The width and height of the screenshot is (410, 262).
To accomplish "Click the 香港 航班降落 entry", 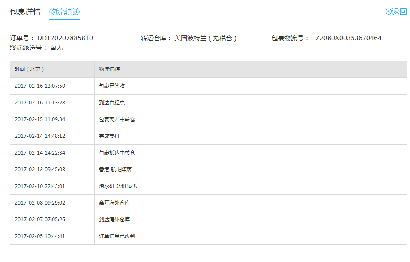I will (115, 170).
